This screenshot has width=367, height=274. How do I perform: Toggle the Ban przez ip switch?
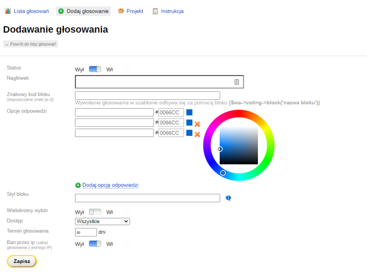coord(95,244)
